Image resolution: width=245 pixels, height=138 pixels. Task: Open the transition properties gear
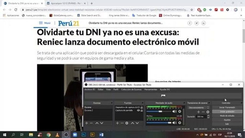[207, 112]
